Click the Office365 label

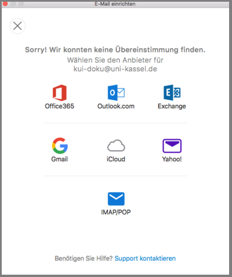pyautogui.click(x=60, y=106)
